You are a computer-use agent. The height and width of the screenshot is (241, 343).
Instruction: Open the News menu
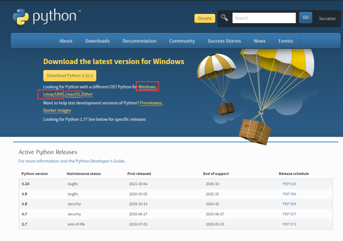[x=260, y=41]
